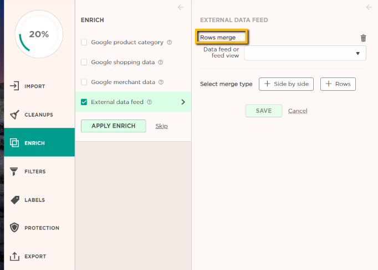Collapse Enrich panel with back arrow
The image size is (378, 270).
(x=181, y=7)
